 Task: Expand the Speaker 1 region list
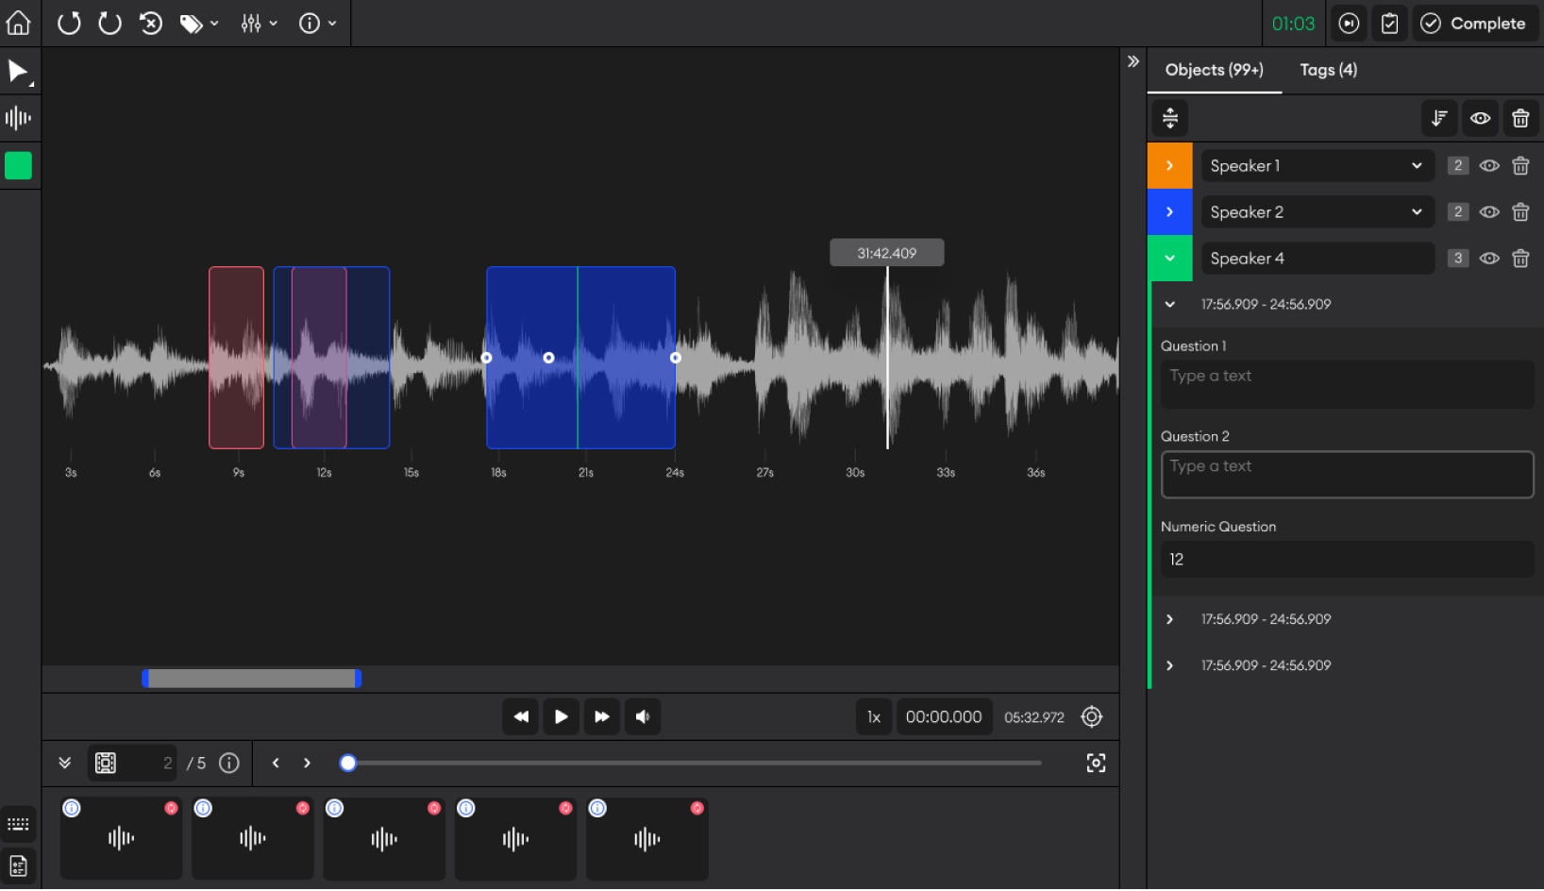point(1170,165)
